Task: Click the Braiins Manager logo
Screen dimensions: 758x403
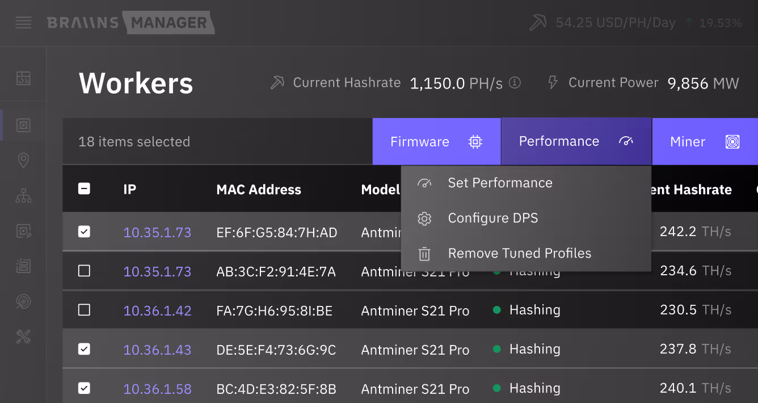Action: 131,23
